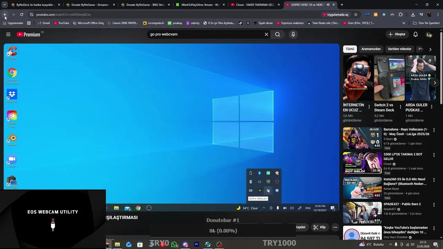Show more filter chips with right chevron
The width and height of the screenshot is (443, 249).
click(x=430, y=49)
